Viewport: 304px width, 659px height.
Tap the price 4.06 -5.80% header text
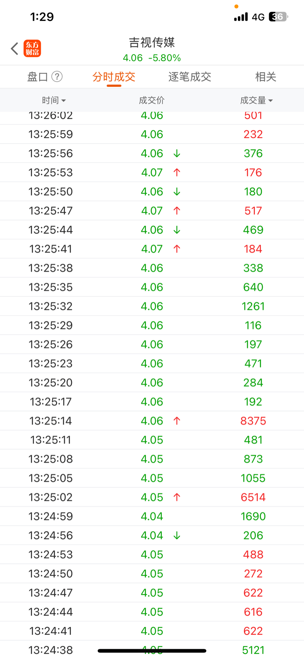click(x=152, y=58)
